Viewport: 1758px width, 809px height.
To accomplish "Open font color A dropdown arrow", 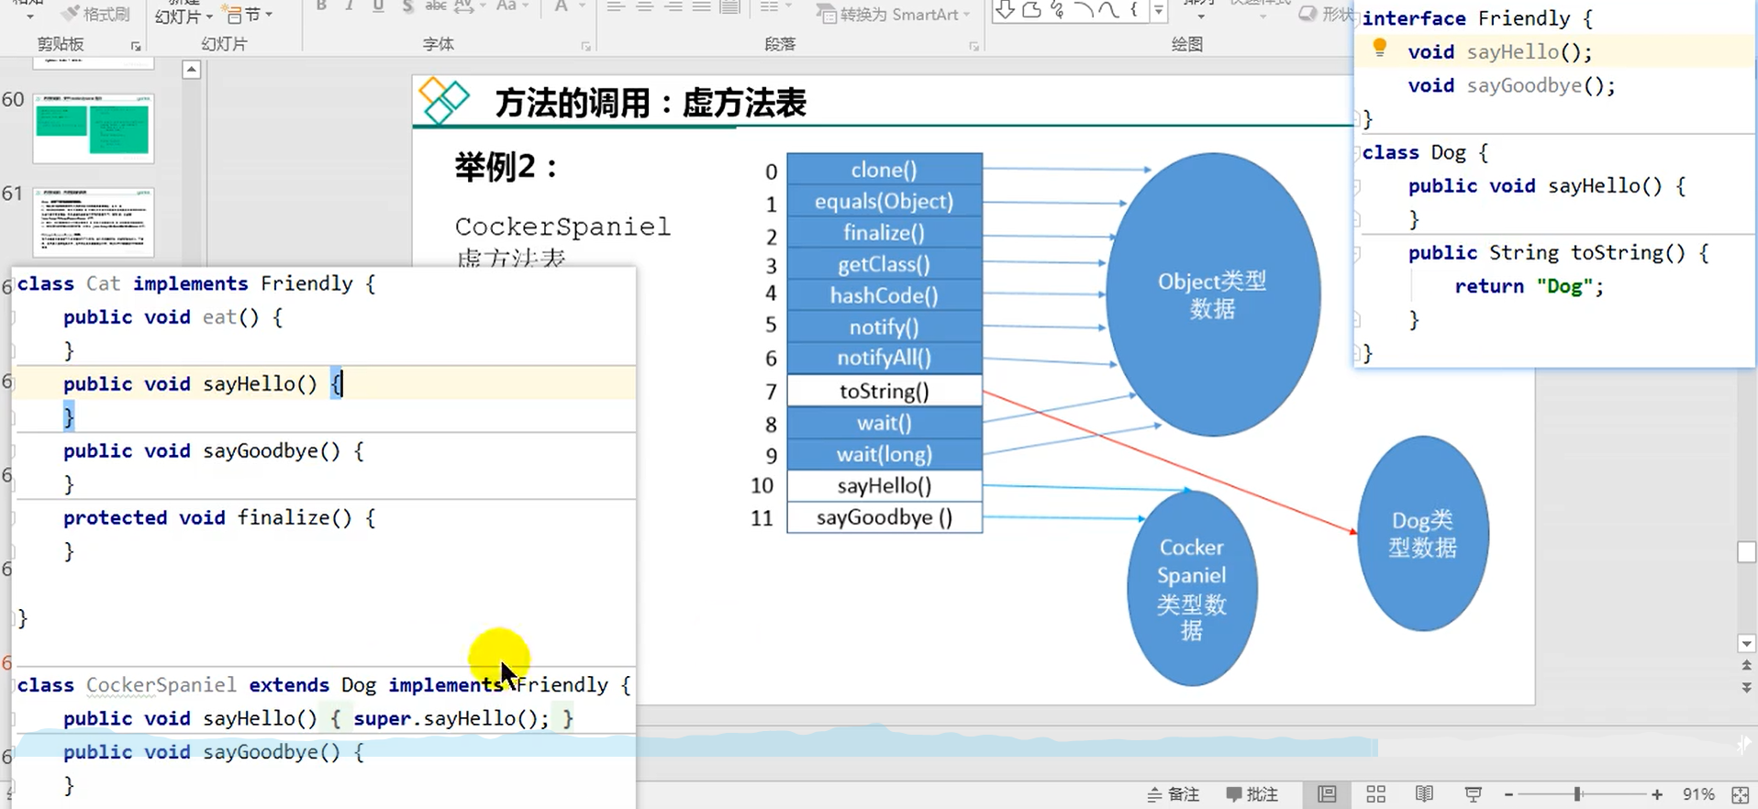I will pos(582,6).
